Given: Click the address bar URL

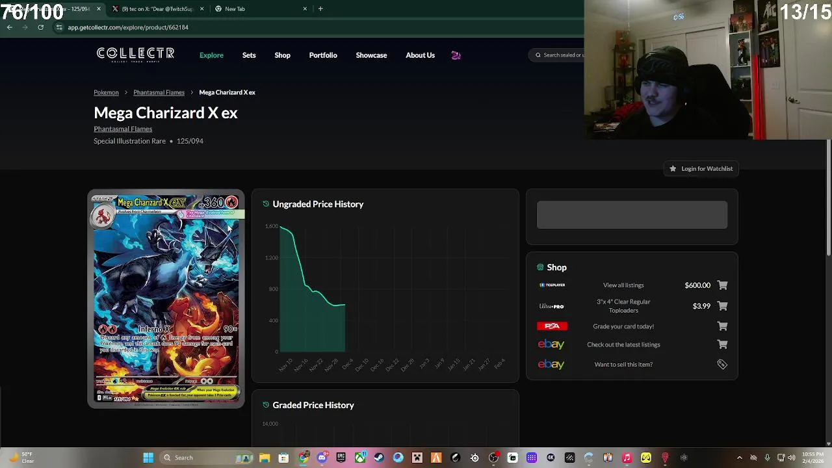Looking at the screenshot, I should [x=128, y=27].
